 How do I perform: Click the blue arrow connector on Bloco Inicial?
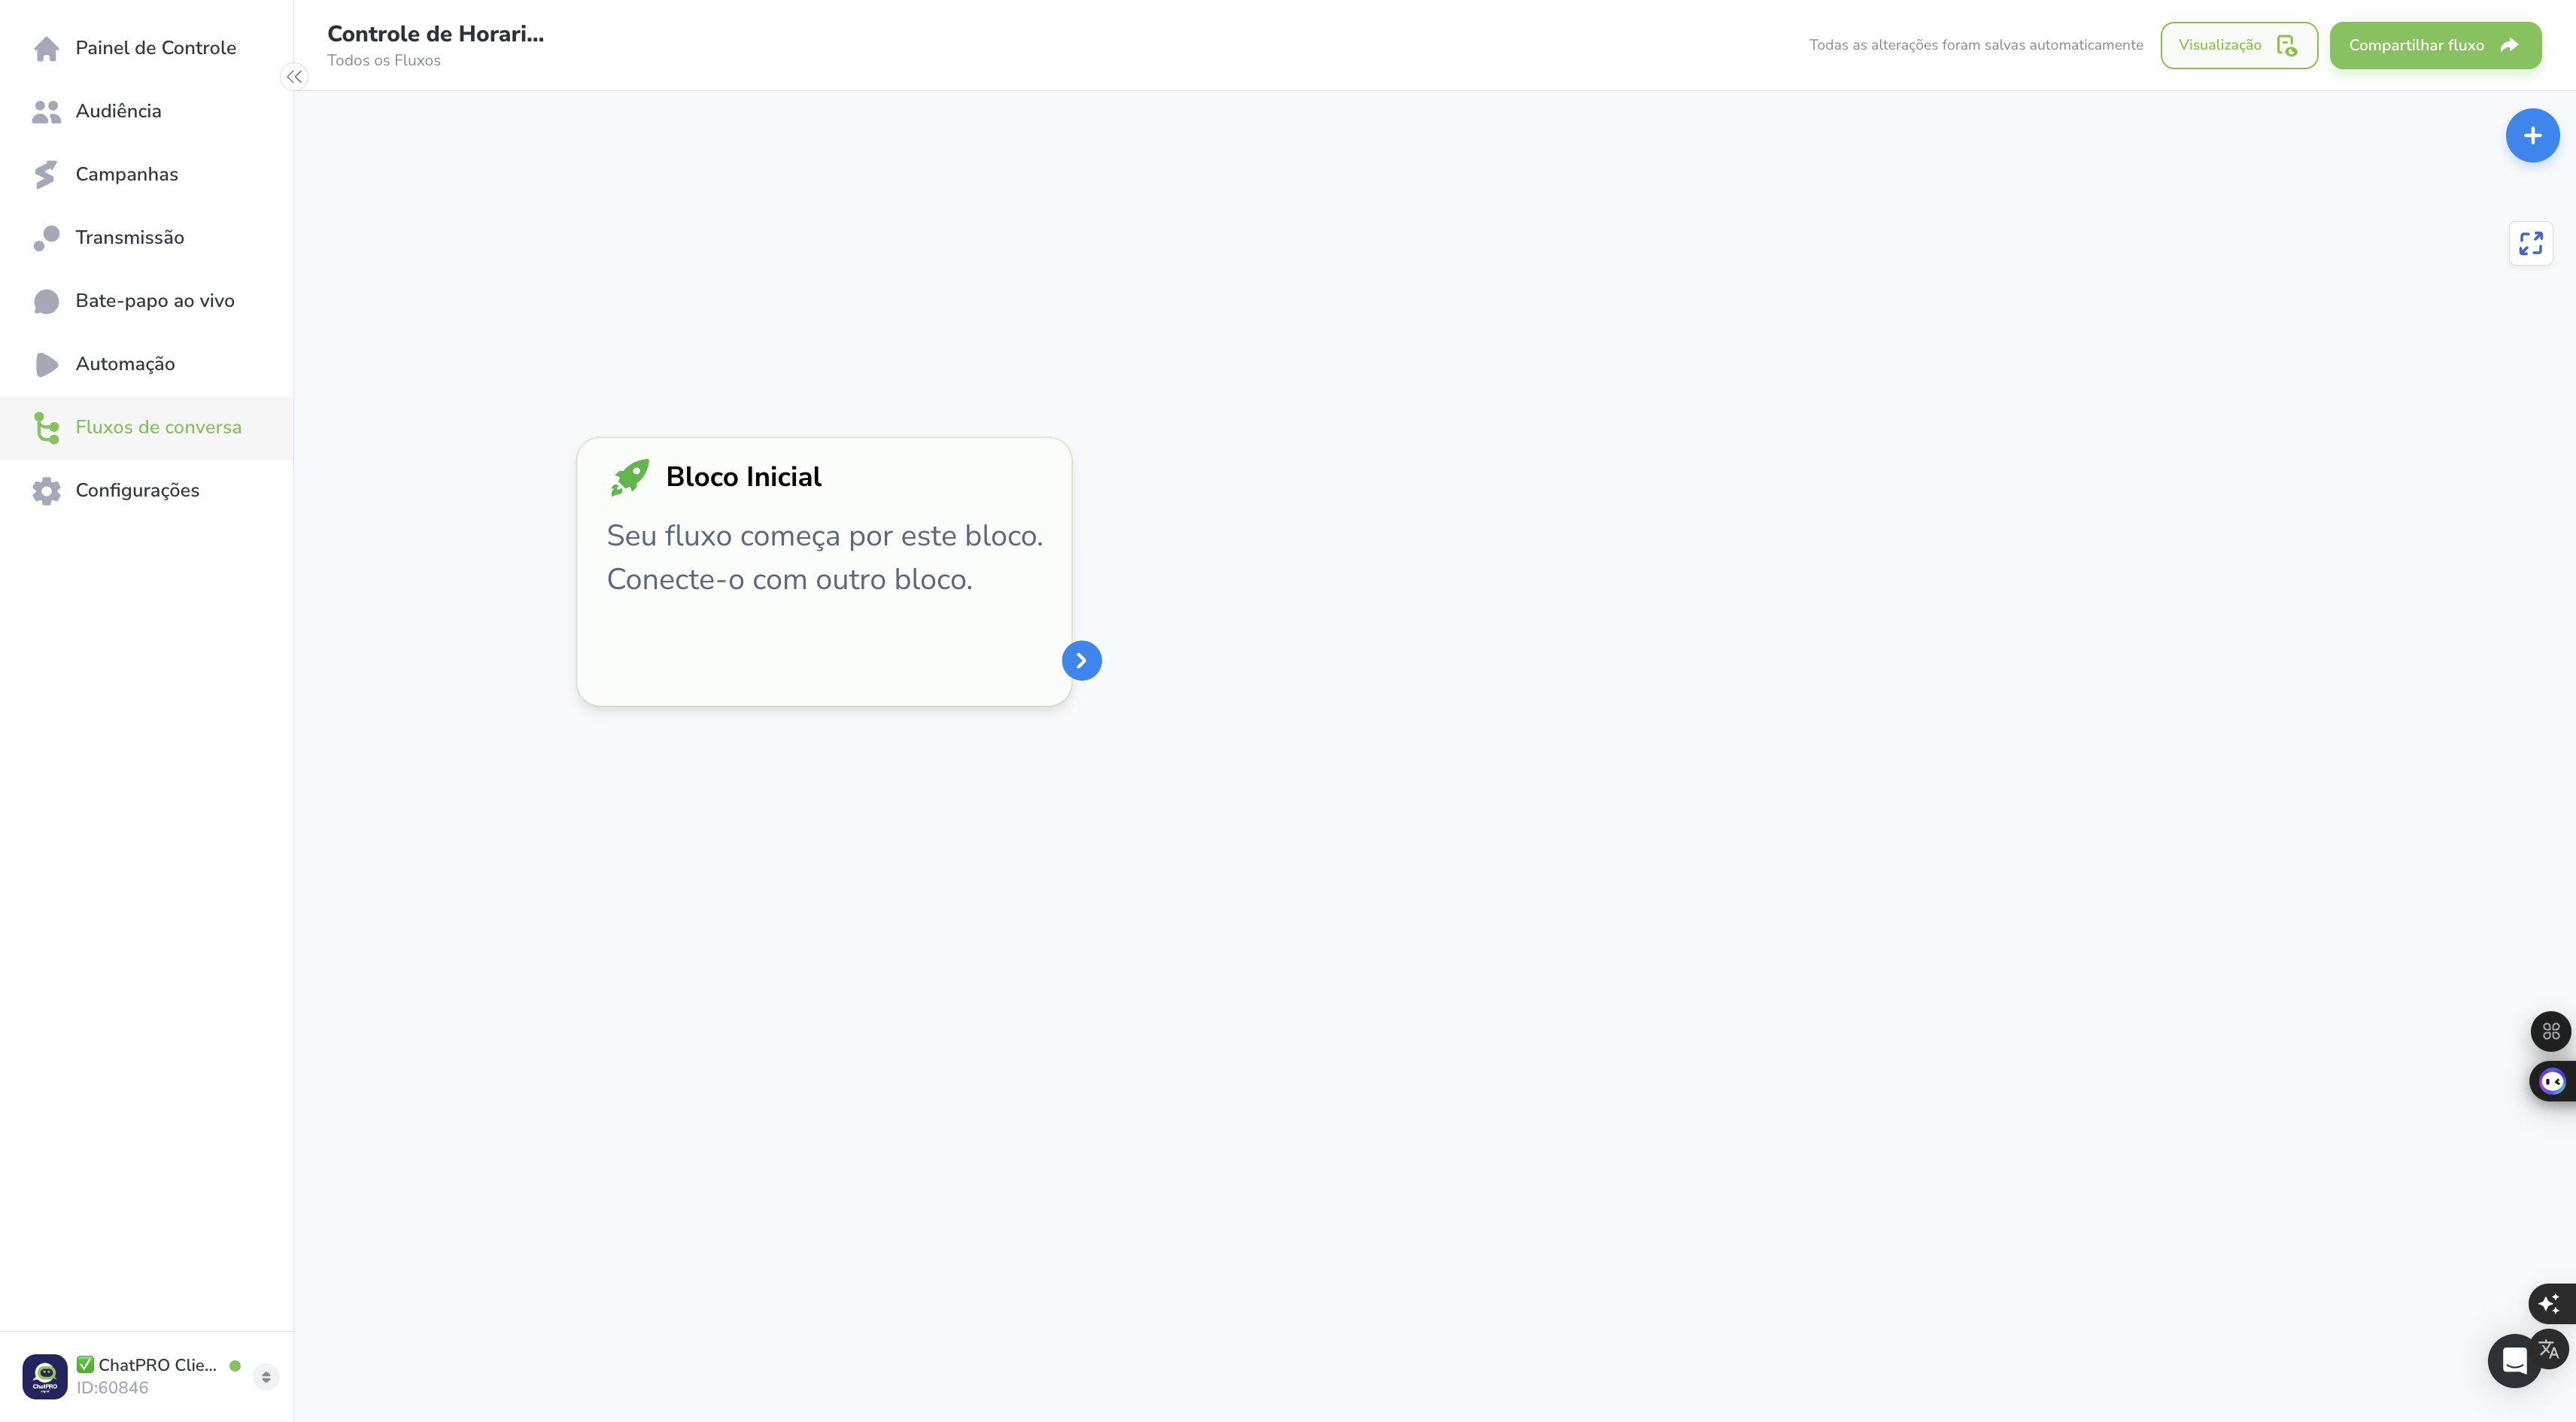click(1081, 661)
